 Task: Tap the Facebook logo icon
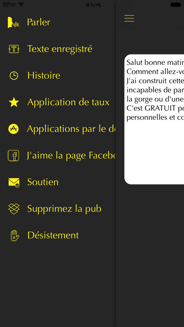(x=14, y=156)
